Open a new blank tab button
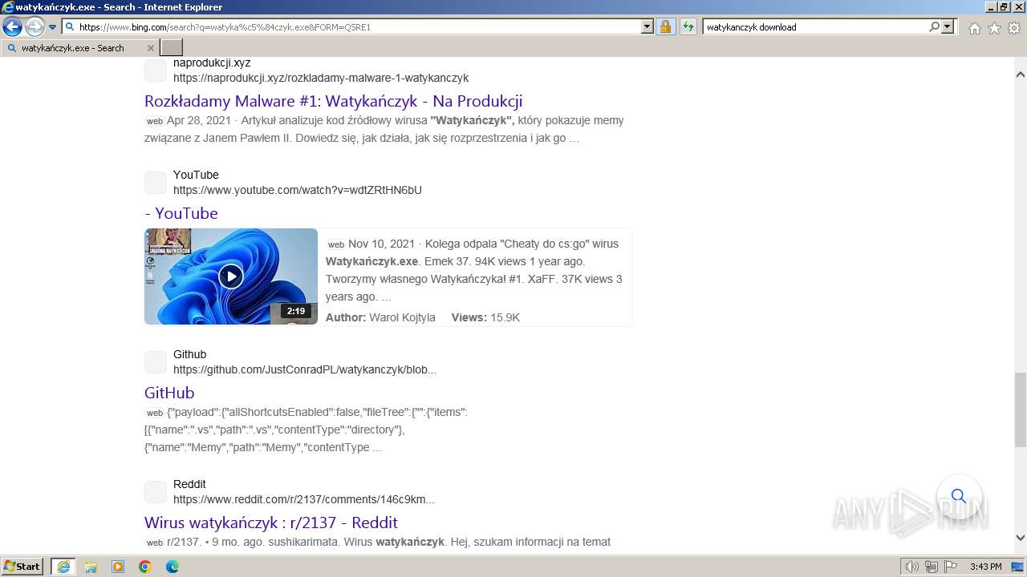The image size is (1027, 577). click(172, 48)
